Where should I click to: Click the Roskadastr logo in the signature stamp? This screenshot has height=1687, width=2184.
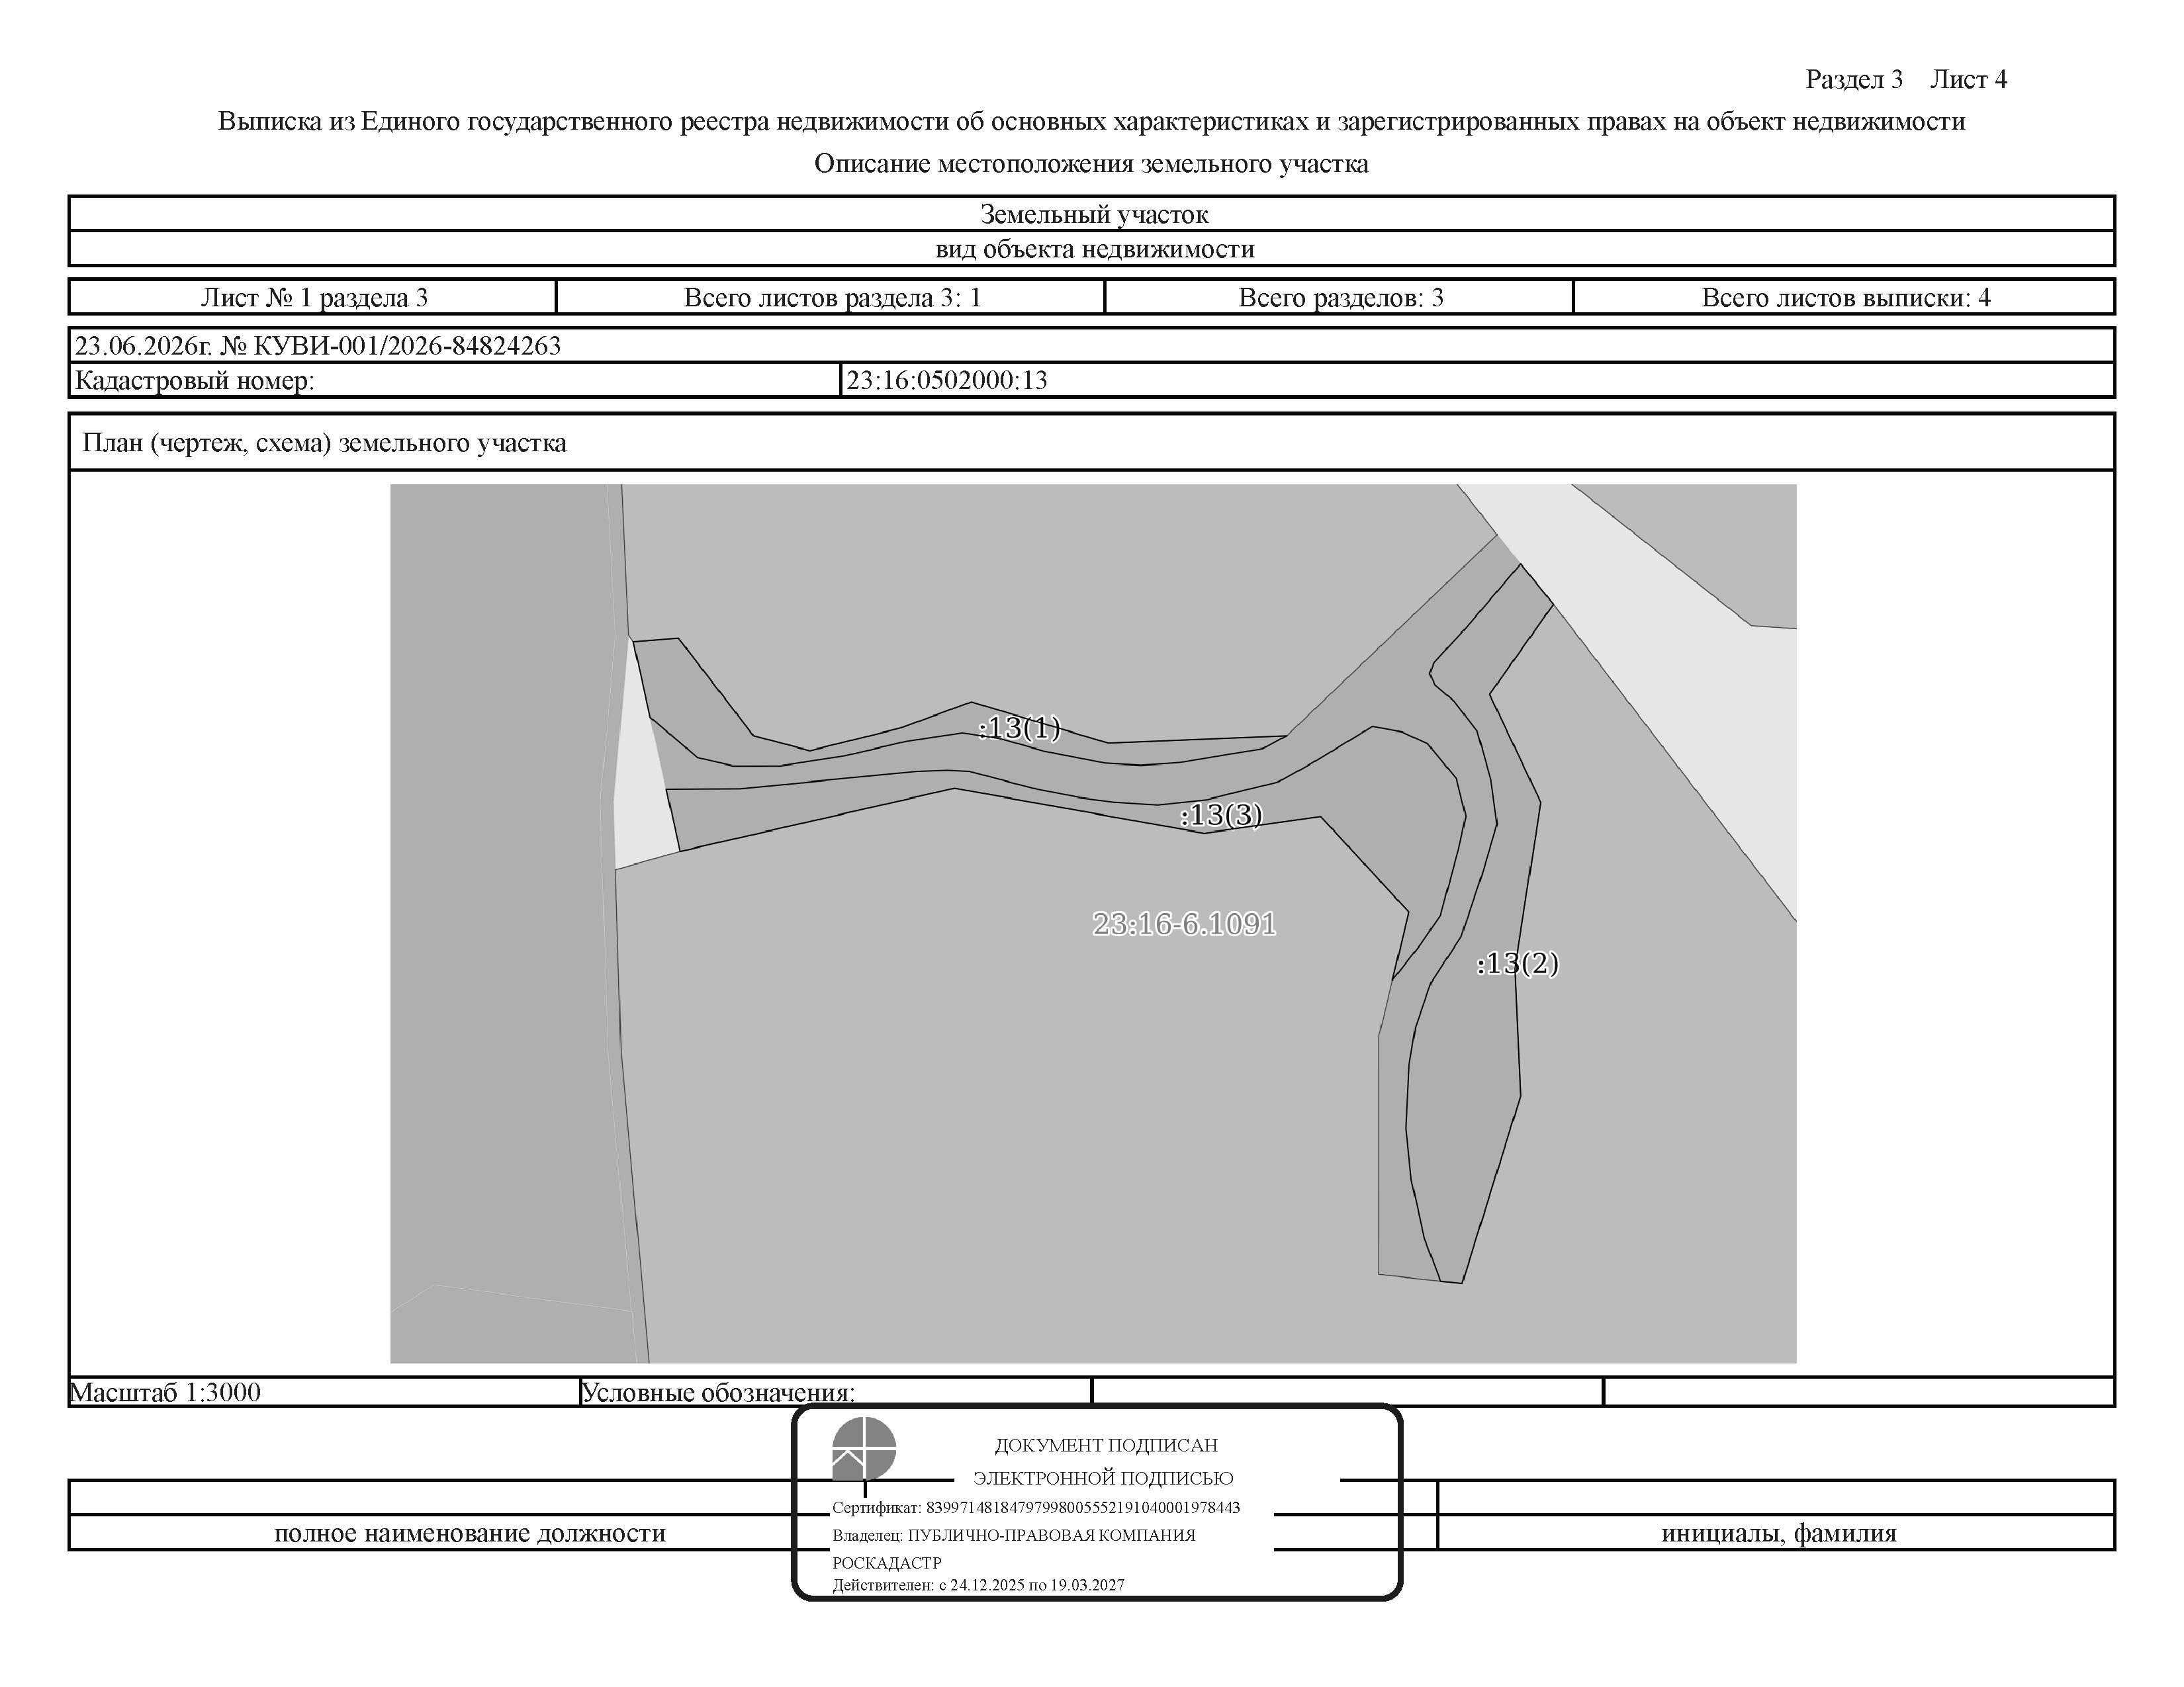[864, 1448]
